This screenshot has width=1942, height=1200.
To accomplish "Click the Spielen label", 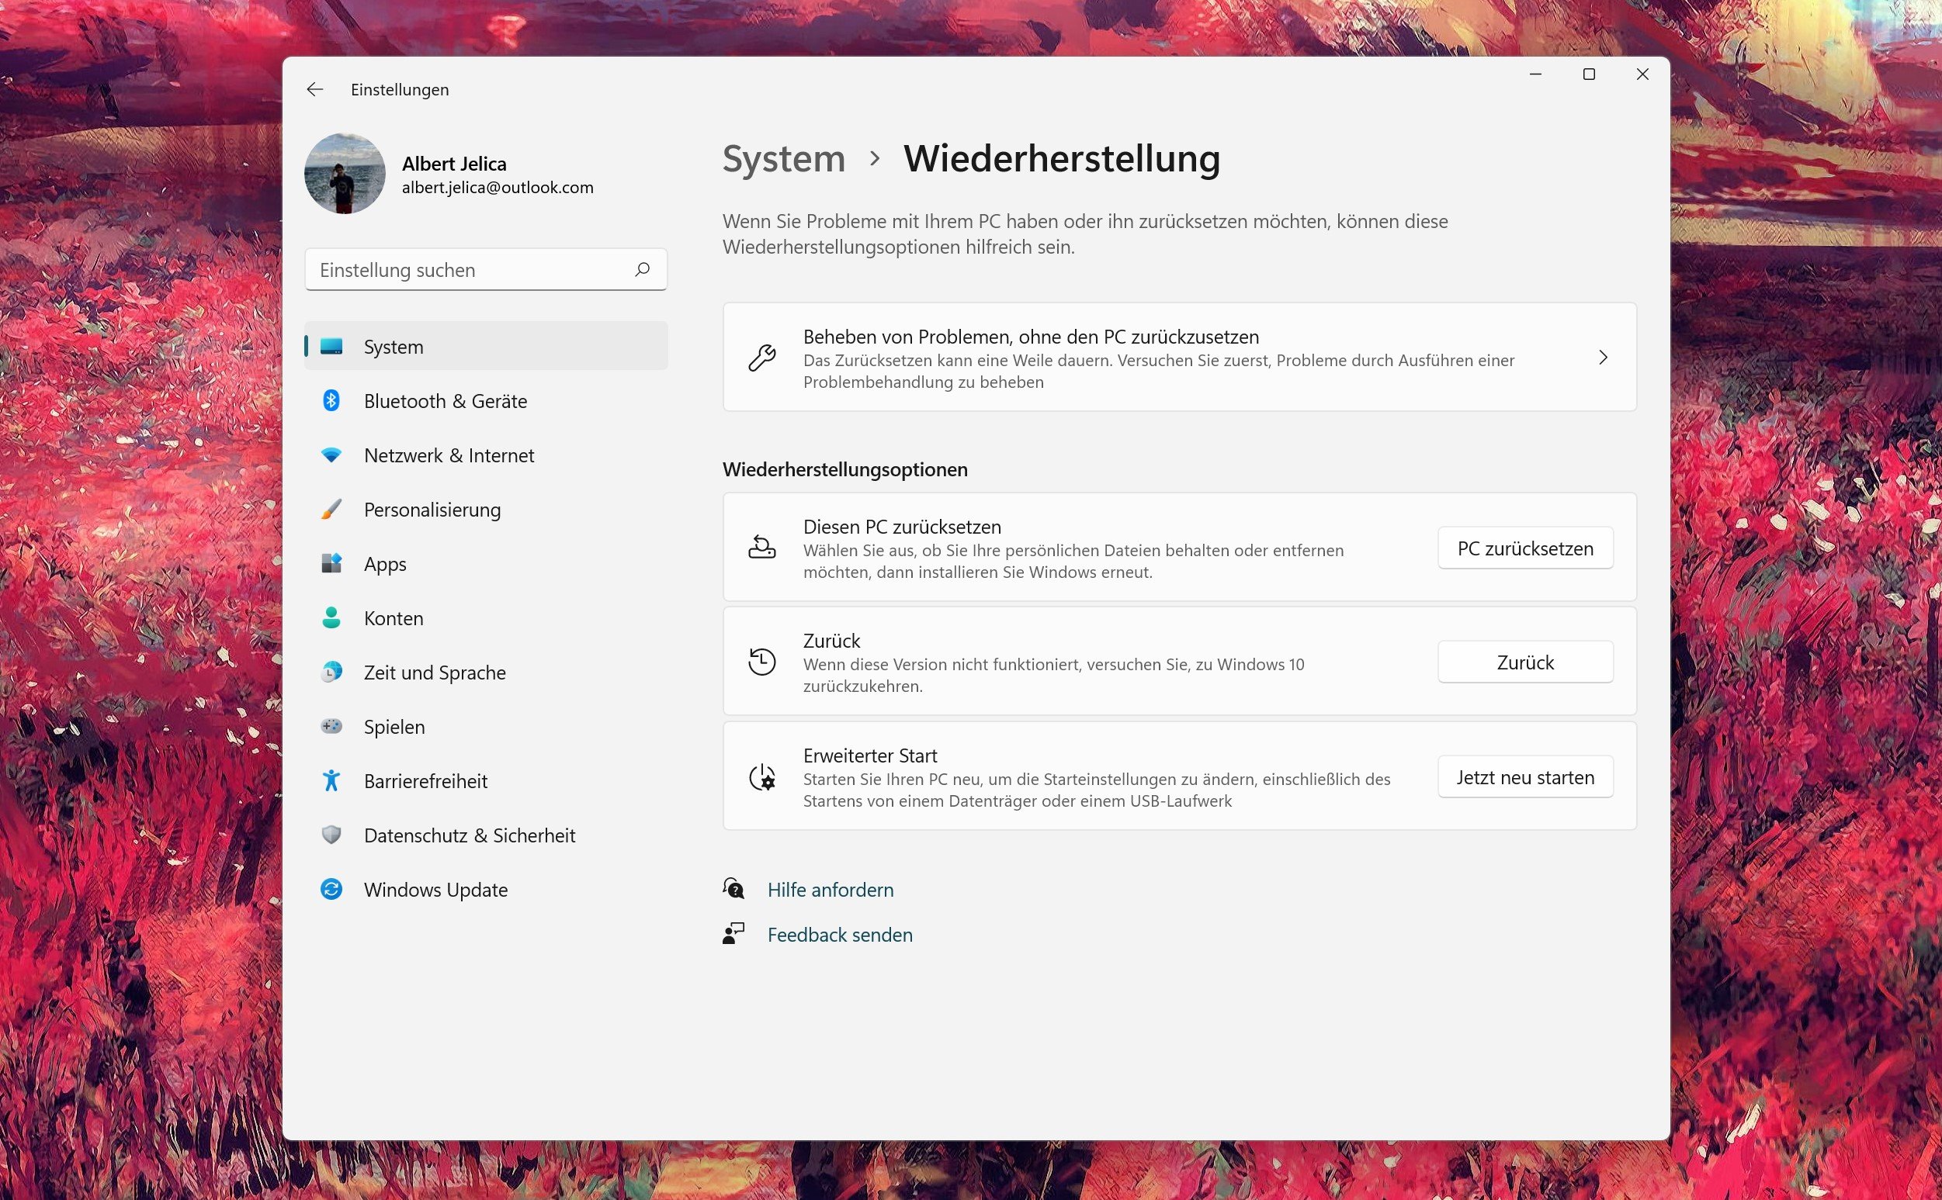I will 394,727.
